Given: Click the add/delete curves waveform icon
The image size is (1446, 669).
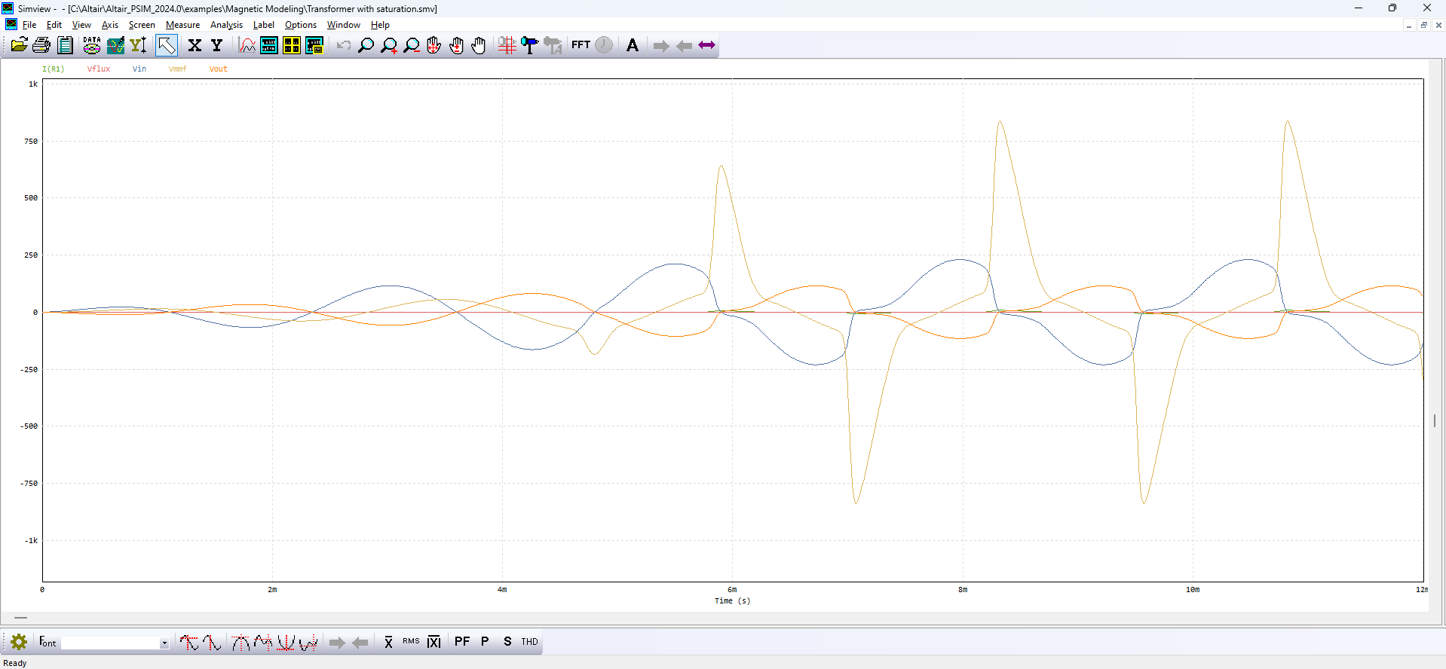Looking at the screenshot, I should click(115, 46).
